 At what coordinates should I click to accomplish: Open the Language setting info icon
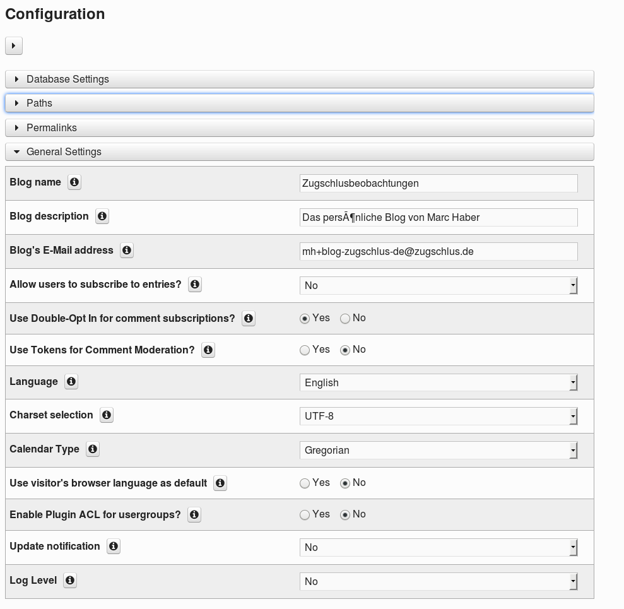71,382
